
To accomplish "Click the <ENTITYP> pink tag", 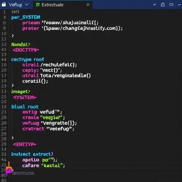I will [x=25, y=144].
